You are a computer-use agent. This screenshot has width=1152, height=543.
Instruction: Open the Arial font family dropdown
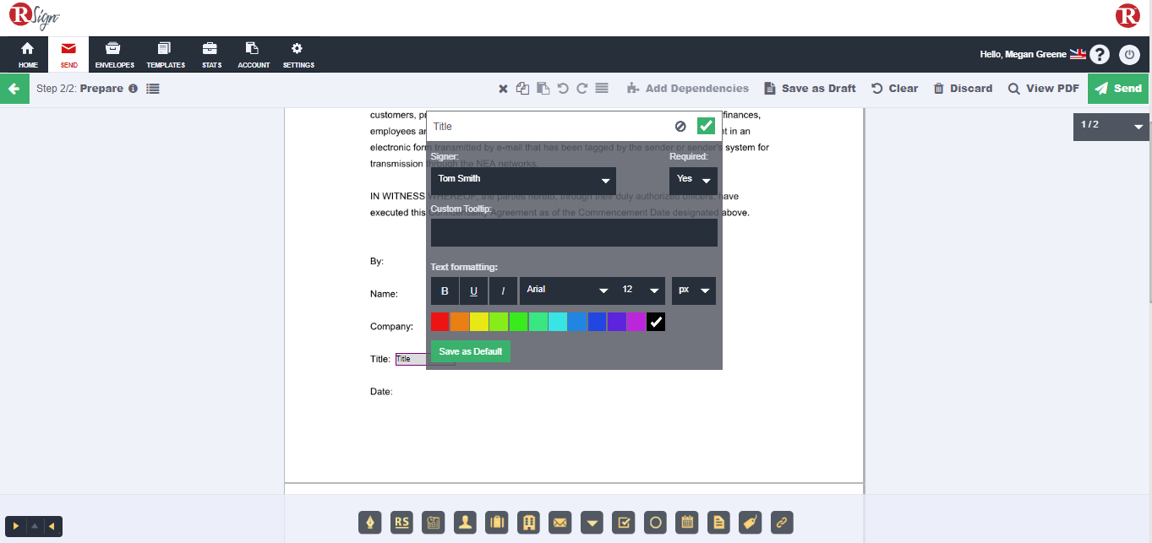(566, 291)
